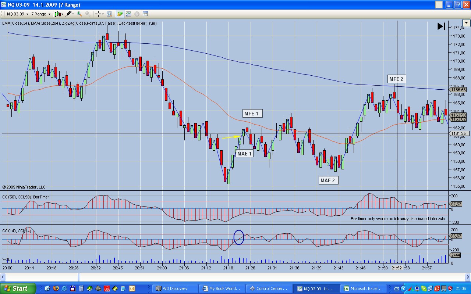Screen dimensions: 471x294
Task: Click the CS language indicator in taskbar
Action: [x=396, y=288]
